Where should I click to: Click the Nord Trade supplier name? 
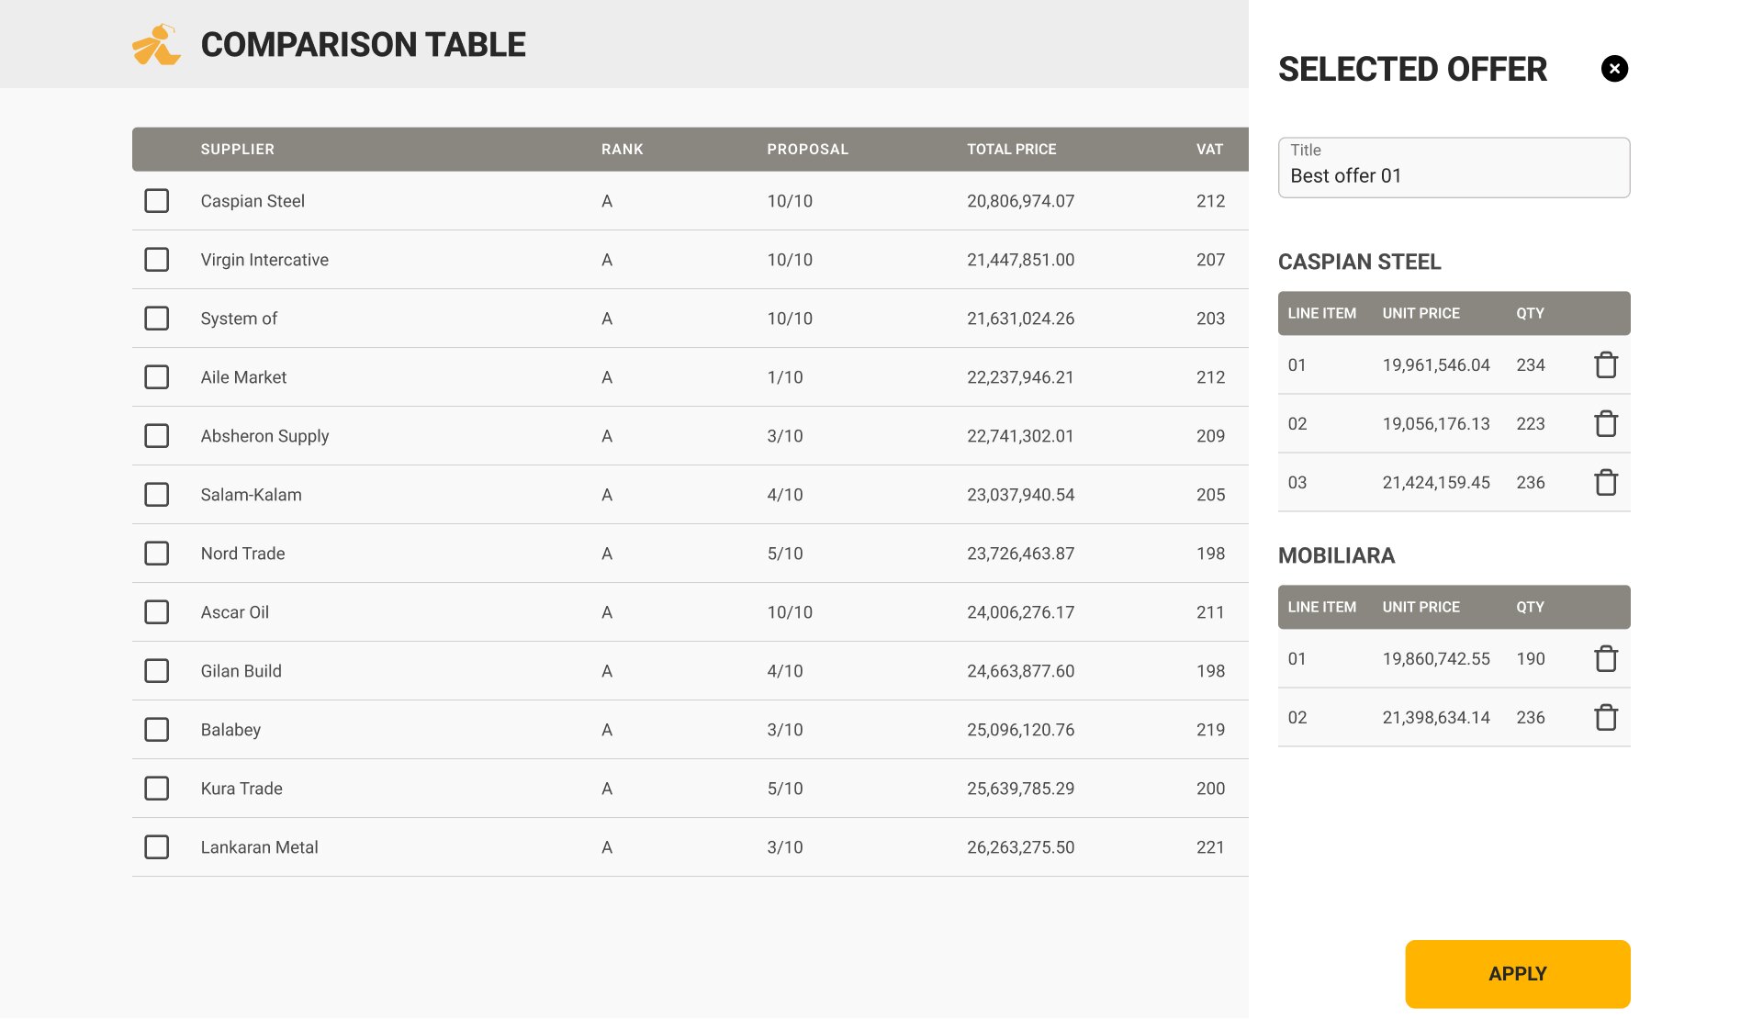[243, 554]
